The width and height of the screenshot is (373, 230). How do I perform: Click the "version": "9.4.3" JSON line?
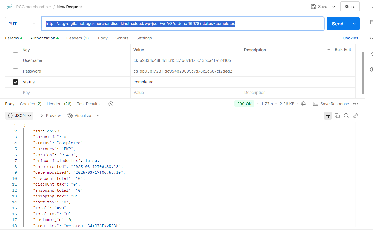point(55,155)
